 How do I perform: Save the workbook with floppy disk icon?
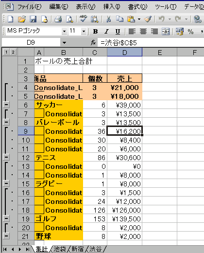[33, 19]
